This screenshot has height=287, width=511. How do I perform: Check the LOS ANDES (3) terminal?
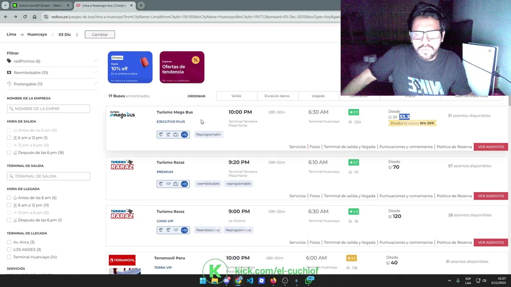(9, 250)
